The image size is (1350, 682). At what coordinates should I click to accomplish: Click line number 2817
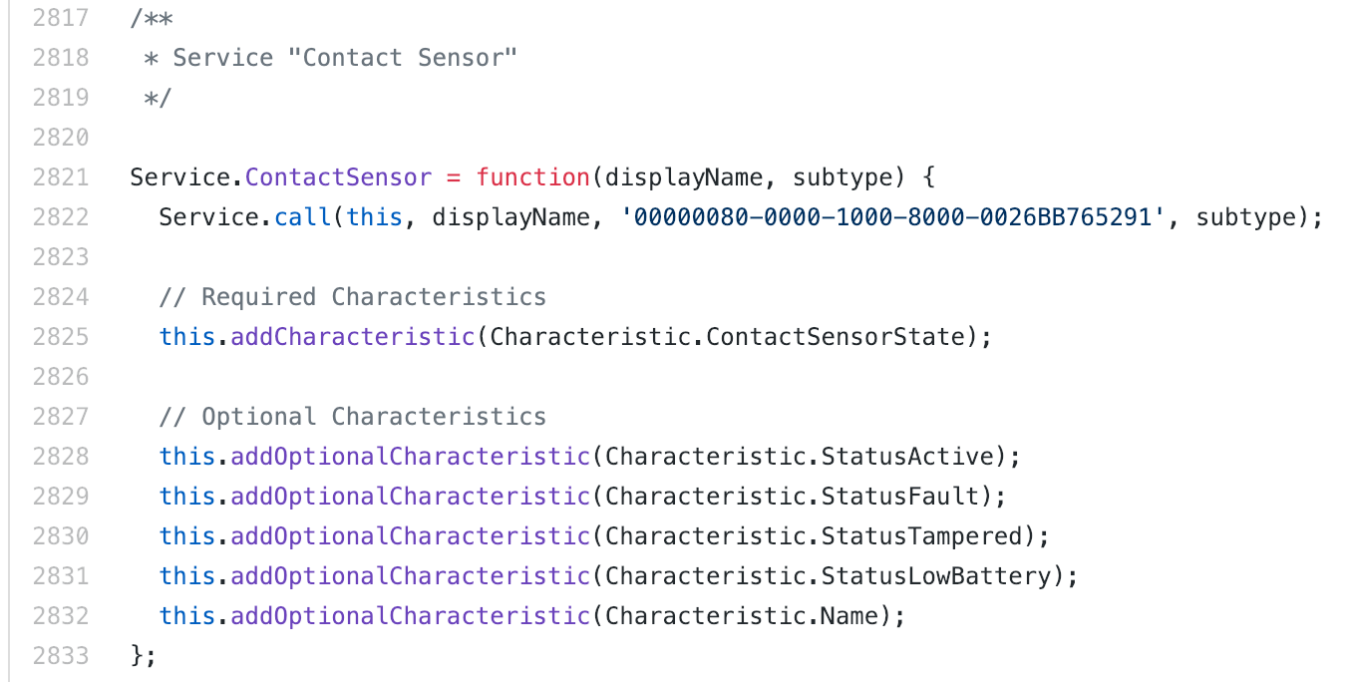pyautogui.click(x=61, y=18)
